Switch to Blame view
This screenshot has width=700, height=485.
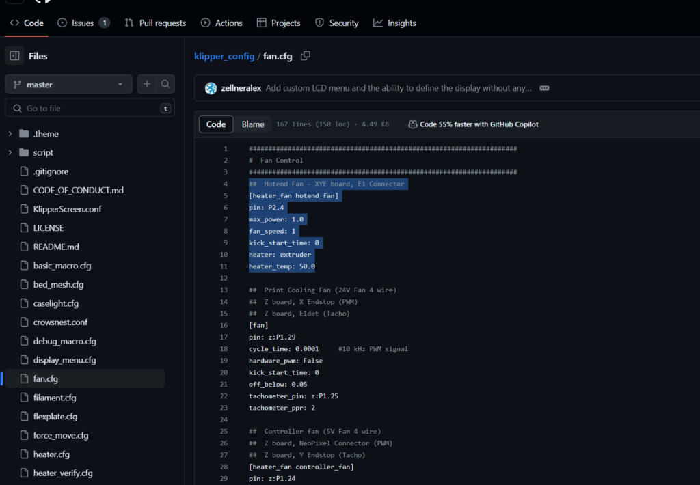(253, 124)
